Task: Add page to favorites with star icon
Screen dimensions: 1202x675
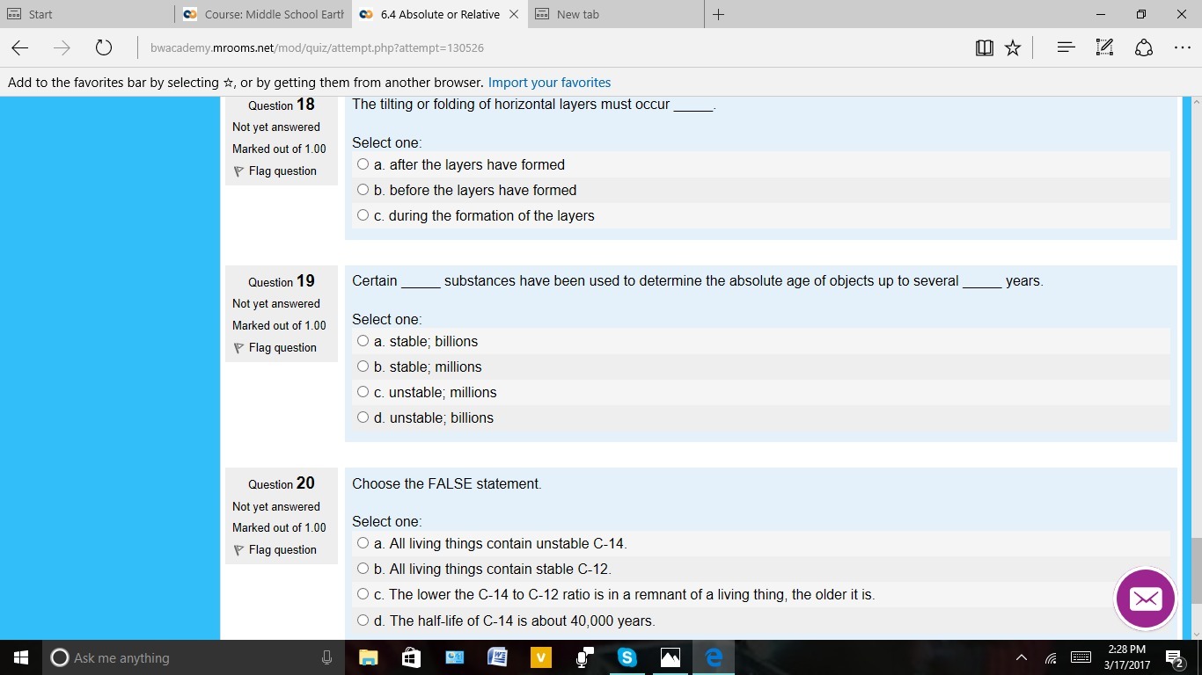Action: [1013, 48]
